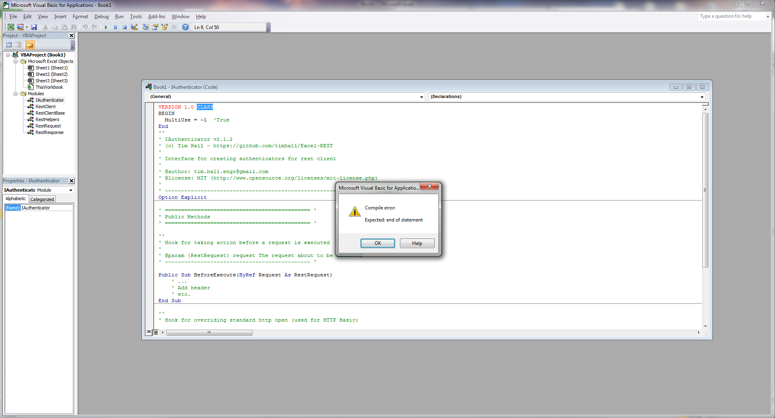Close the Compile error dialog
This screenshot has height=418, width=775.
click(430, 186)
